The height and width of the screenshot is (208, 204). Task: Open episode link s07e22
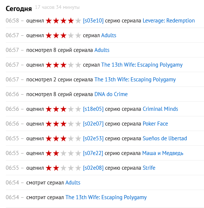93,153
